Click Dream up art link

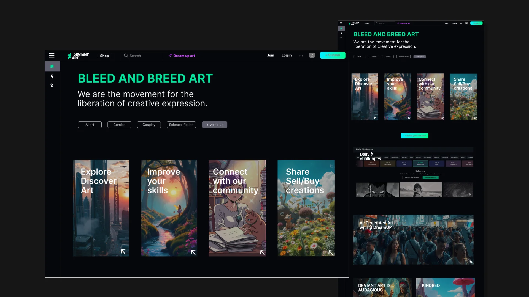[x=182, y=56]
